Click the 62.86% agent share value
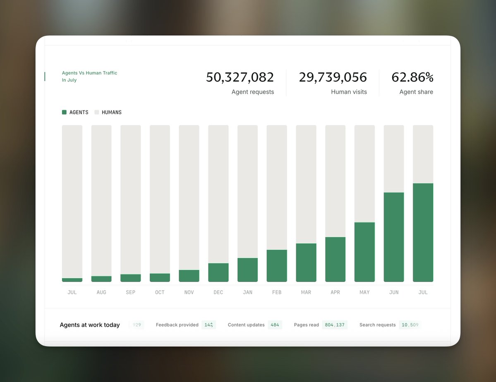Viewport: 496px width, 382px height. click(x=412, y=77)
